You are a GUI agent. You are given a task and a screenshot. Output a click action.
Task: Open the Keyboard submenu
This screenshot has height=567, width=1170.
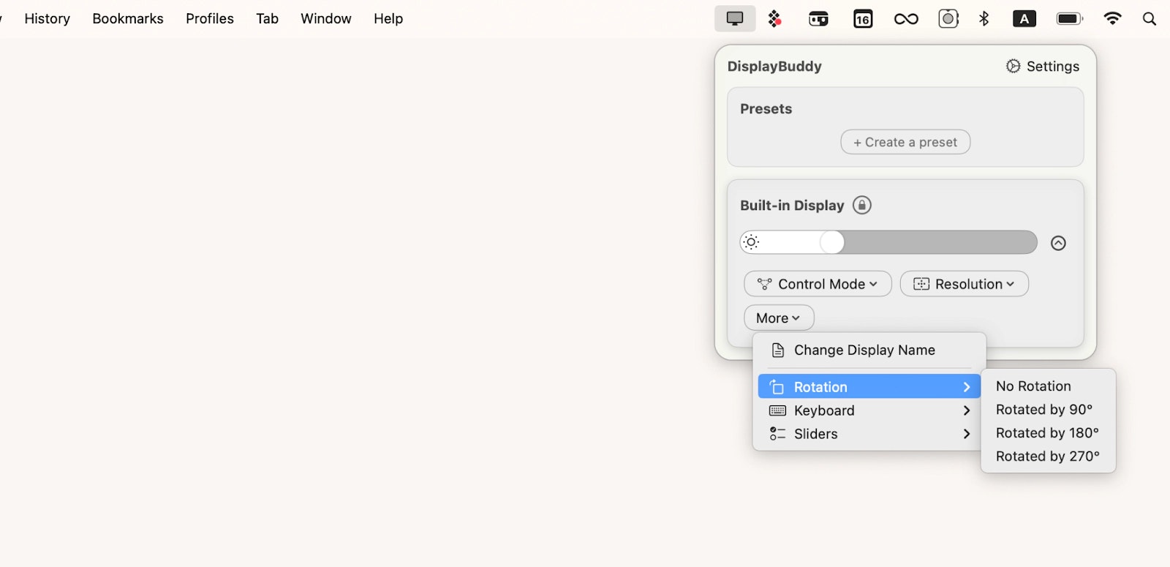click(869, 410)
